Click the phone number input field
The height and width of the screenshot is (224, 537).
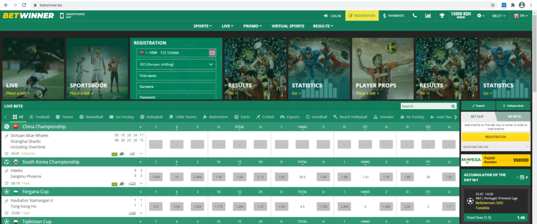(183, 53)
